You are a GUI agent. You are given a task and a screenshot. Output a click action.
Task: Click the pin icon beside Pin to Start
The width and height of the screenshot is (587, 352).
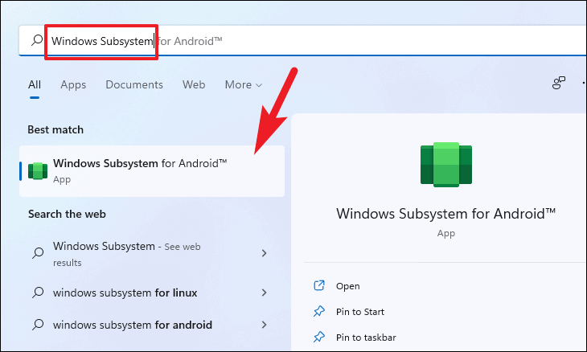coord(319,311)
